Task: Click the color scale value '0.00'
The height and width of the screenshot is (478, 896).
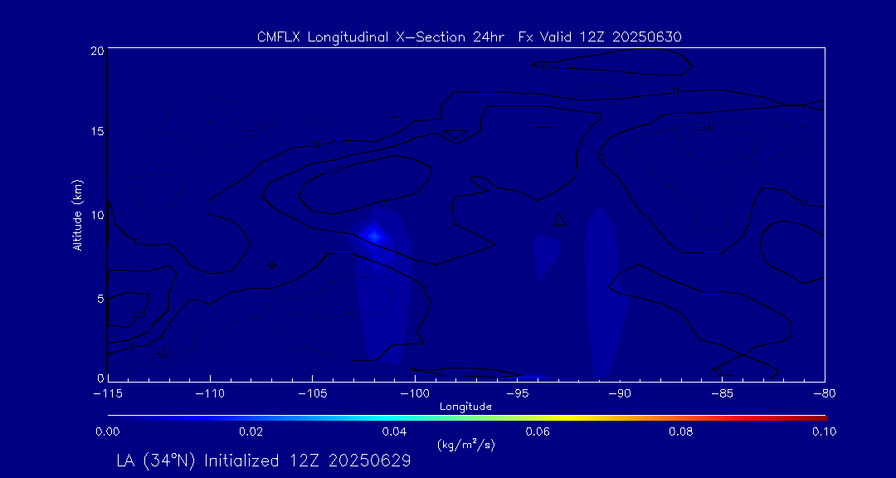Action: (x=108, y=432)
